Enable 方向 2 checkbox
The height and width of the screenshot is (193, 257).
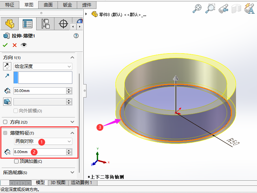pos(5,122)
